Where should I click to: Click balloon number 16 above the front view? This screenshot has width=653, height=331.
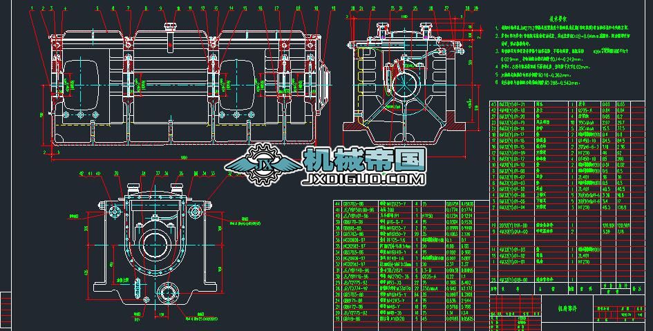(261, 8)
